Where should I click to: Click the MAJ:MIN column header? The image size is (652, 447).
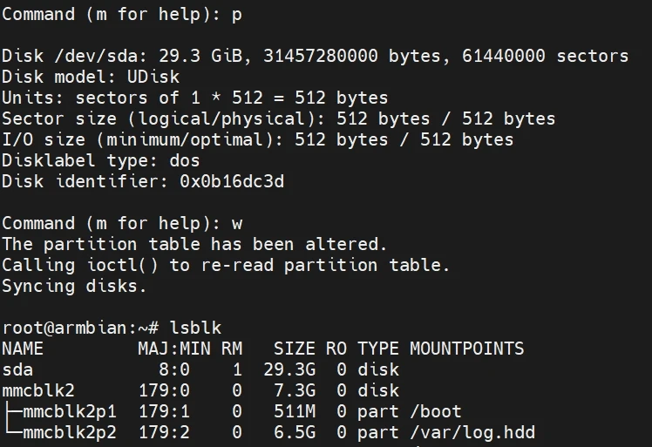[173, 349]
